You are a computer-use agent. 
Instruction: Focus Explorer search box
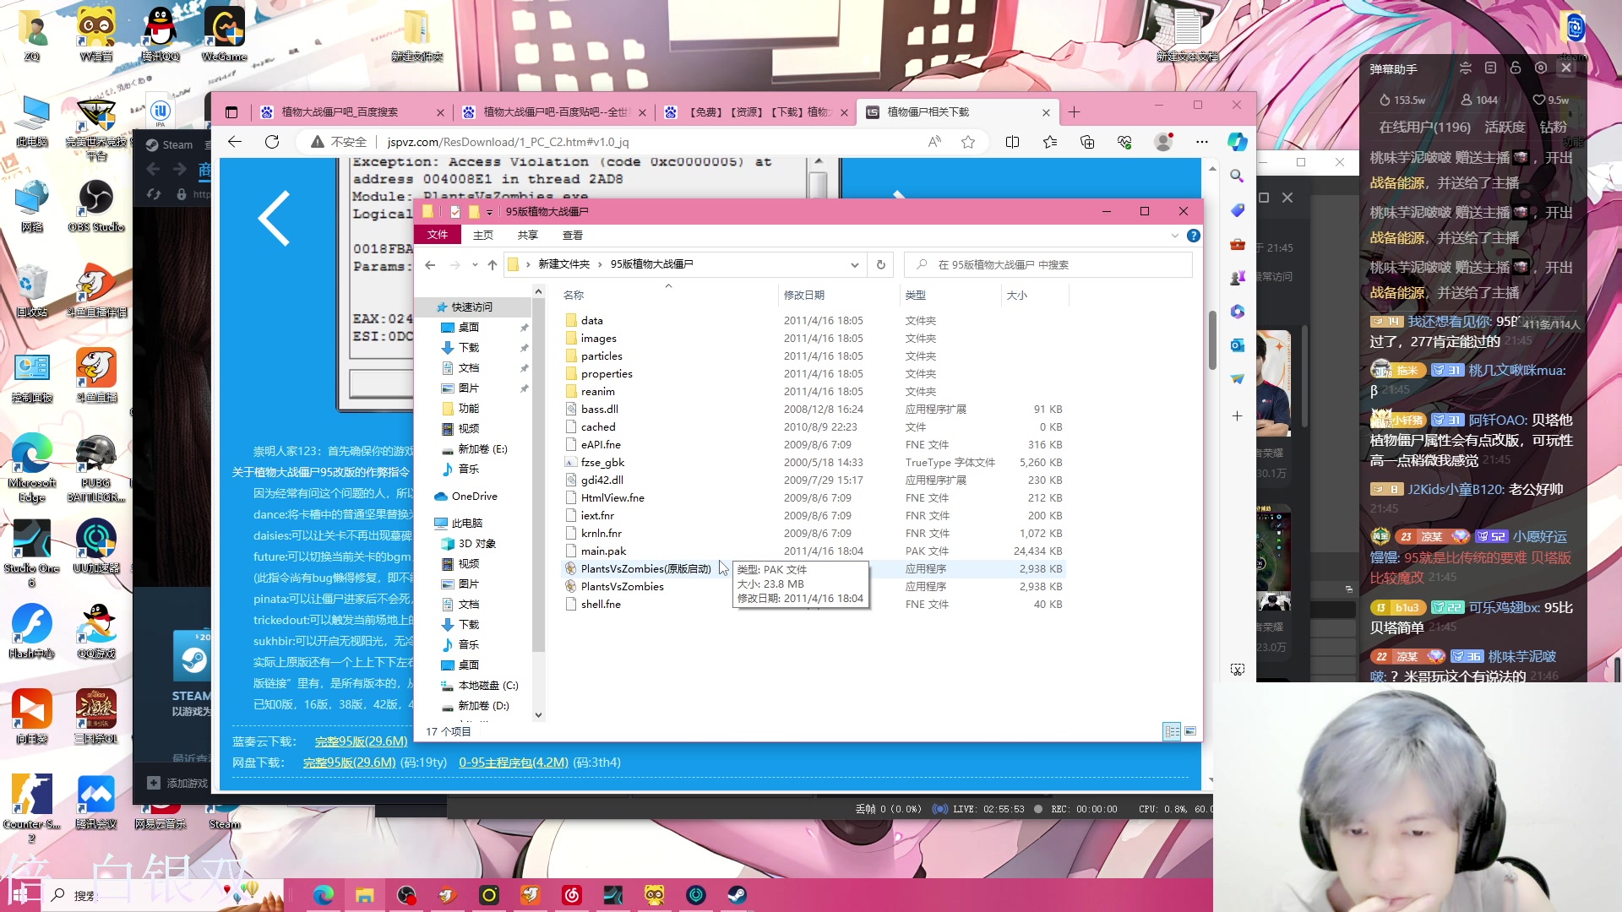click(1048, 265)
